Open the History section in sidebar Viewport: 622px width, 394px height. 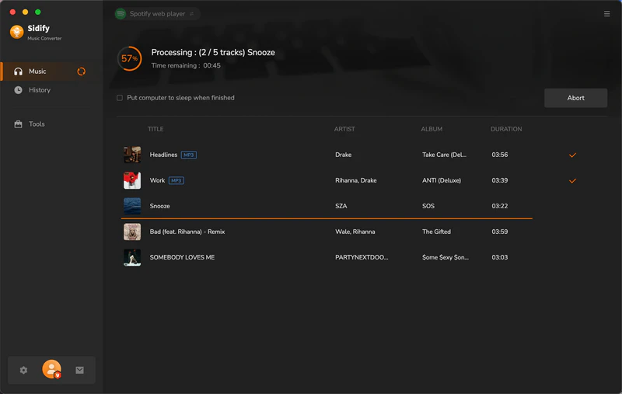51,90
